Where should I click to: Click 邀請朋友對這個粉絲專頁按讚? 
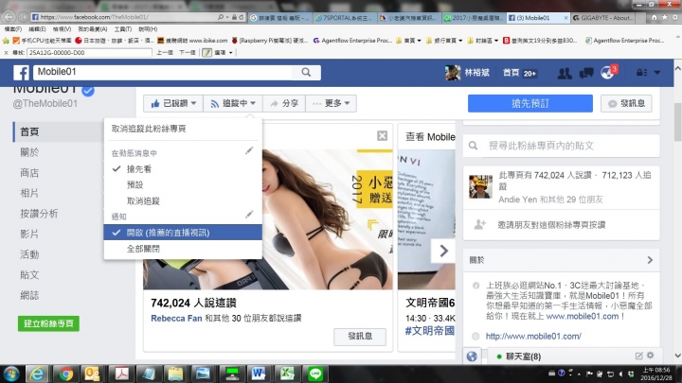click(x=551, y=225)
